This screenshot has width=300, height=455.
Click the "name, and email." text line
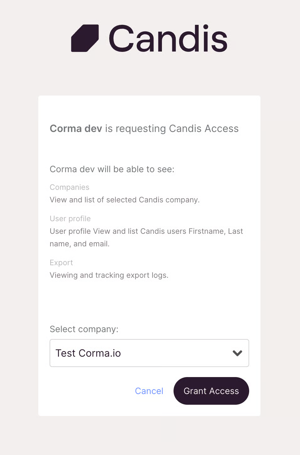pyautogui.click(x=79, y=244)
